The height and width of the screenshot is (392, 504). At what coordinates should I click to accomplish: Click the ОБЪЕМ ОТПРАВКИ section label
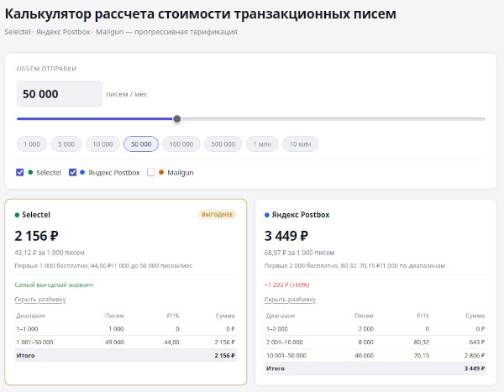46,69
